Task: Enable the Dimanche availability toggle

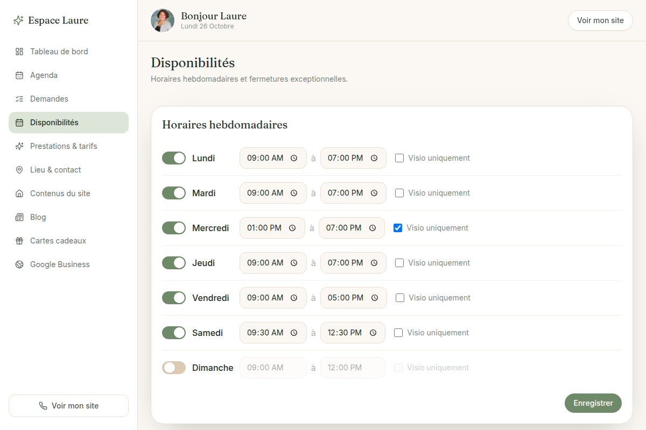Action: click(174, 368)
